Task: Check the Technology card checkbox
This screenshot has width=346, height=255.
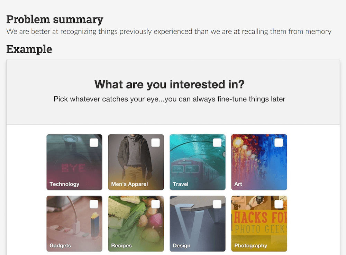Action: [x=94, y=143]
